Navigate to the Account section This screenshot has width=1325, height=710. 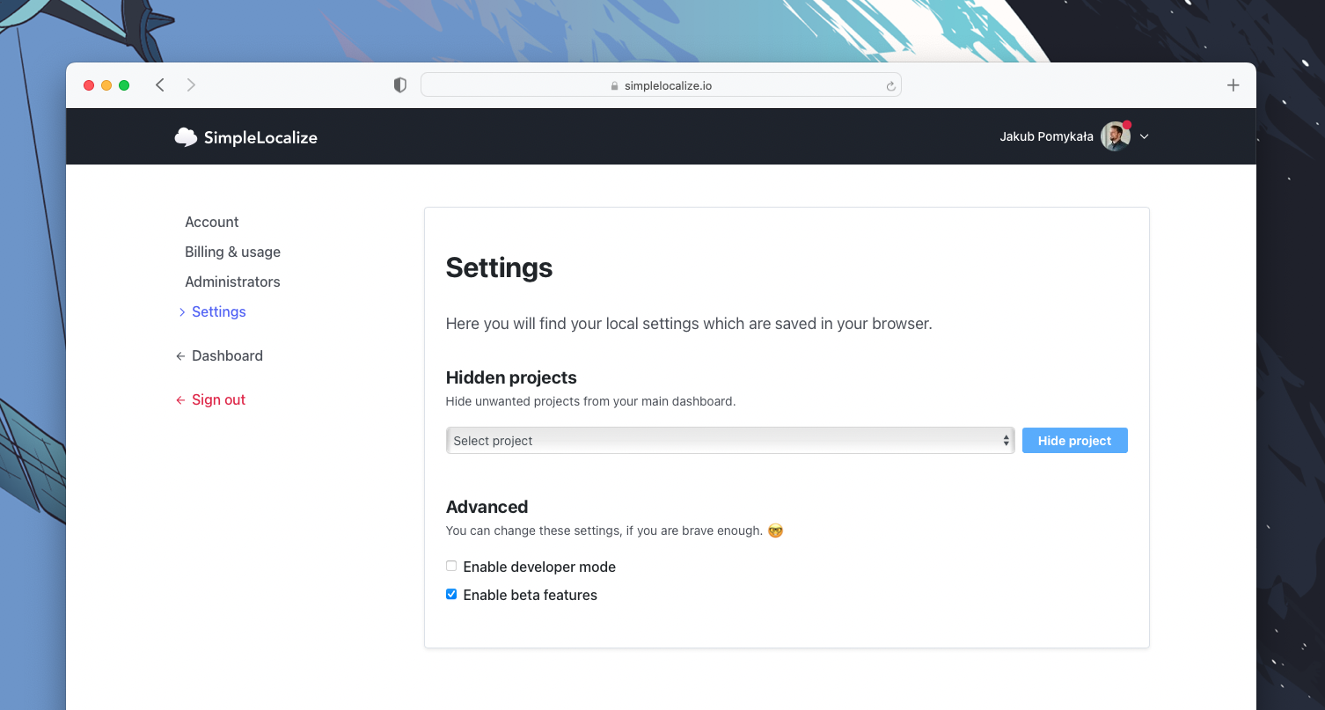211,222
